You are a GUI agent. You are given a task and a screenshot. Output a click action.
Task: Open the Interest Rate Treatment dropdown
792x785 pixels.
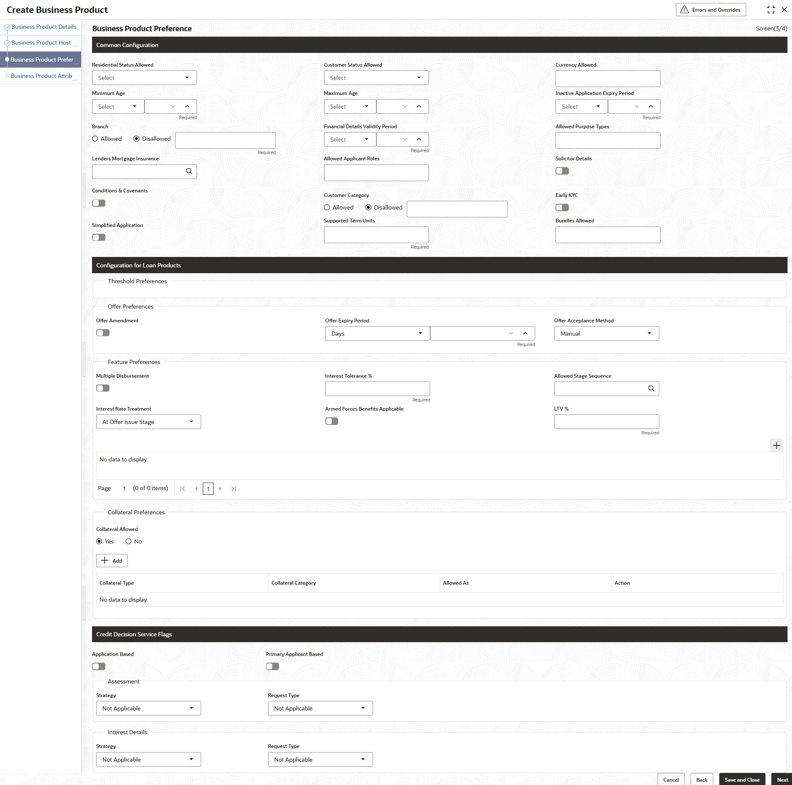pos(148,422)
